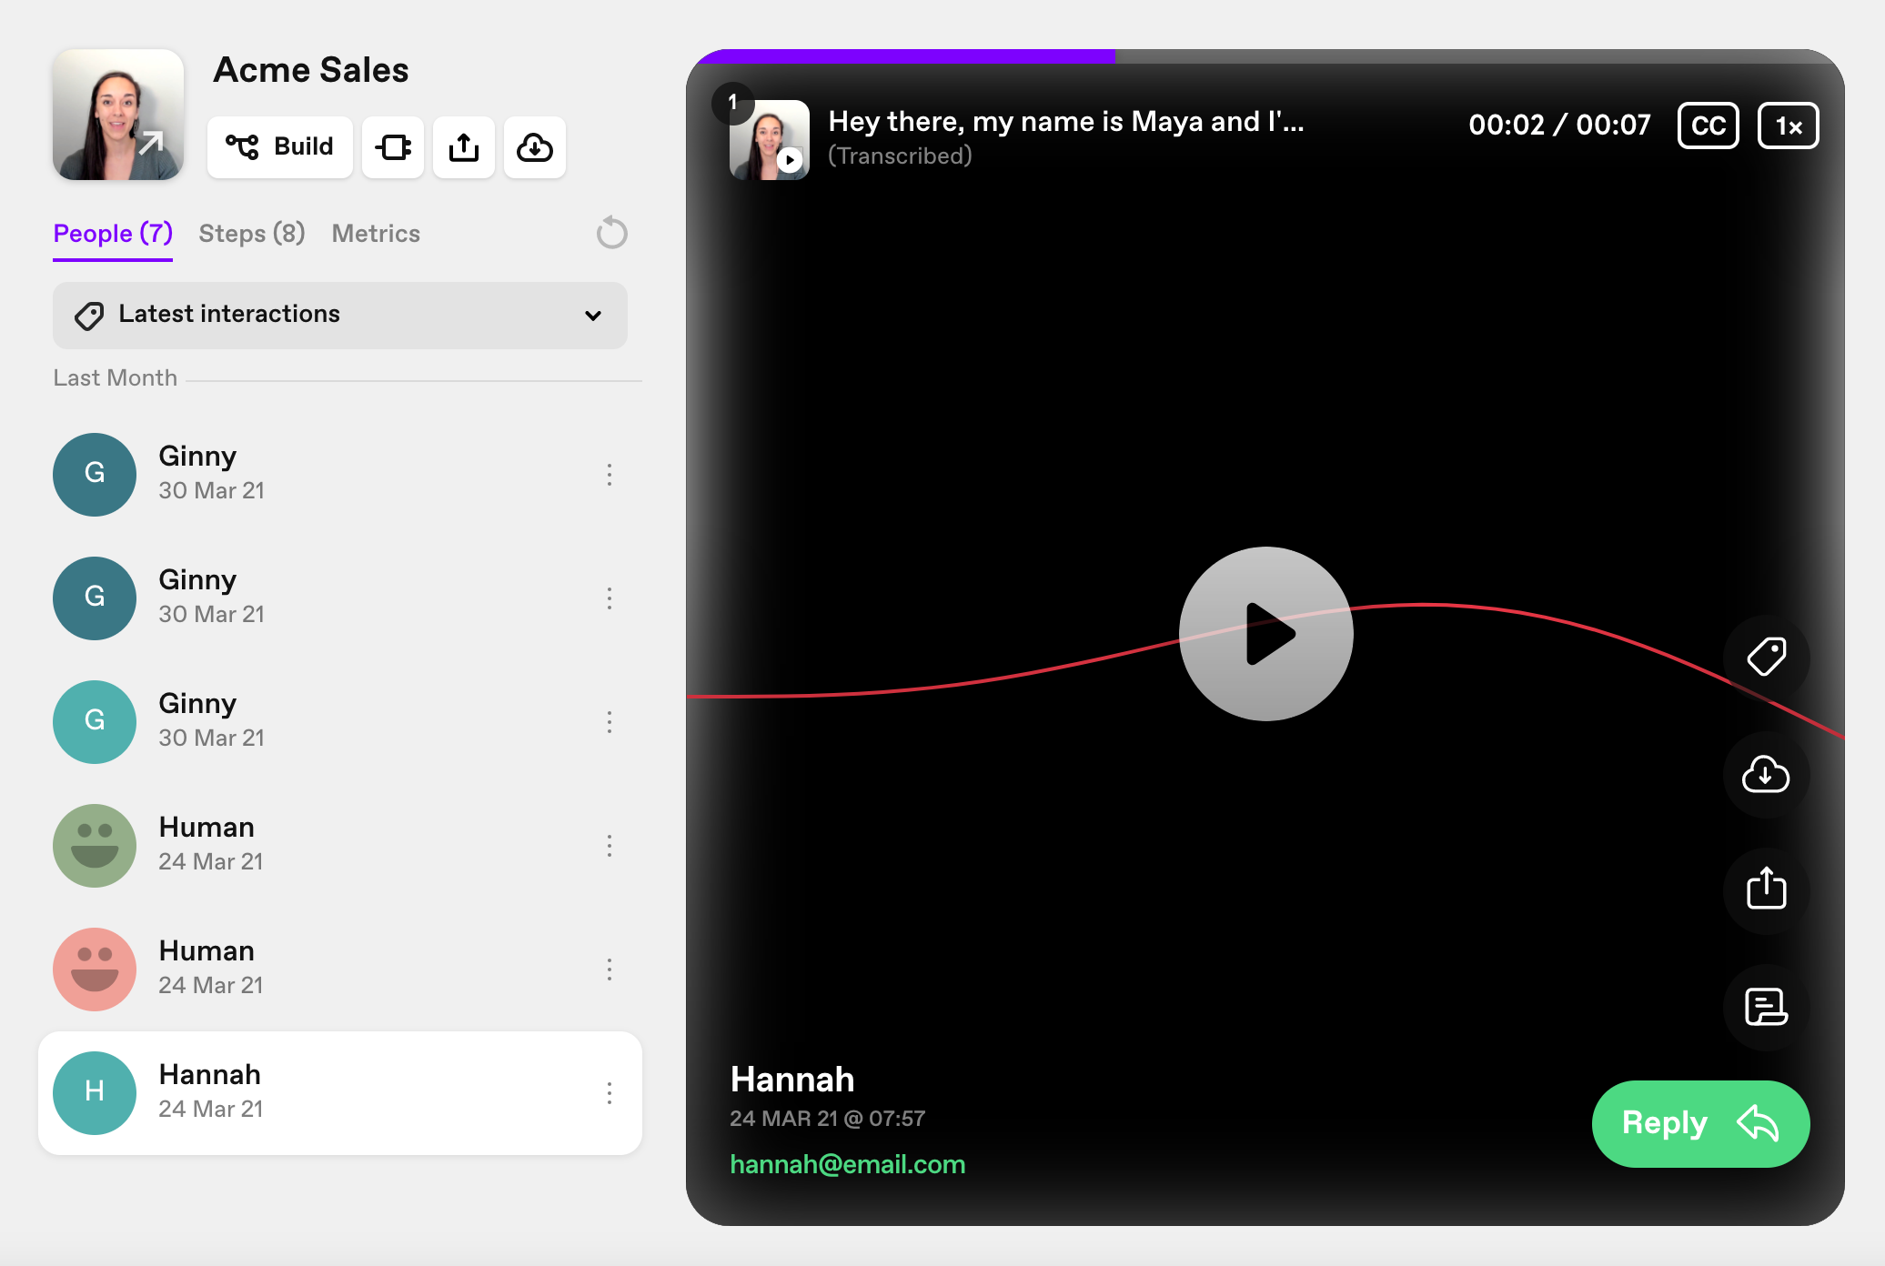Click the cloud download icon on the video
The width and height of the screenshot is (1885, 1266).
click(x=1766, y=774)
